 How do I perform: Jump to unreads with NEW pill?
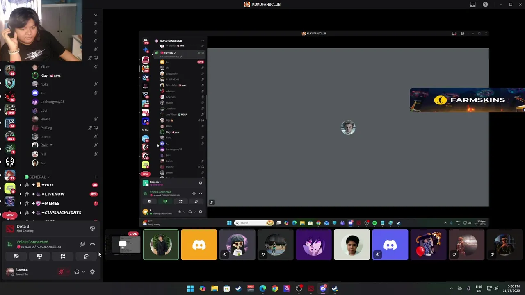pyautogui.click(x=10, y=215)
